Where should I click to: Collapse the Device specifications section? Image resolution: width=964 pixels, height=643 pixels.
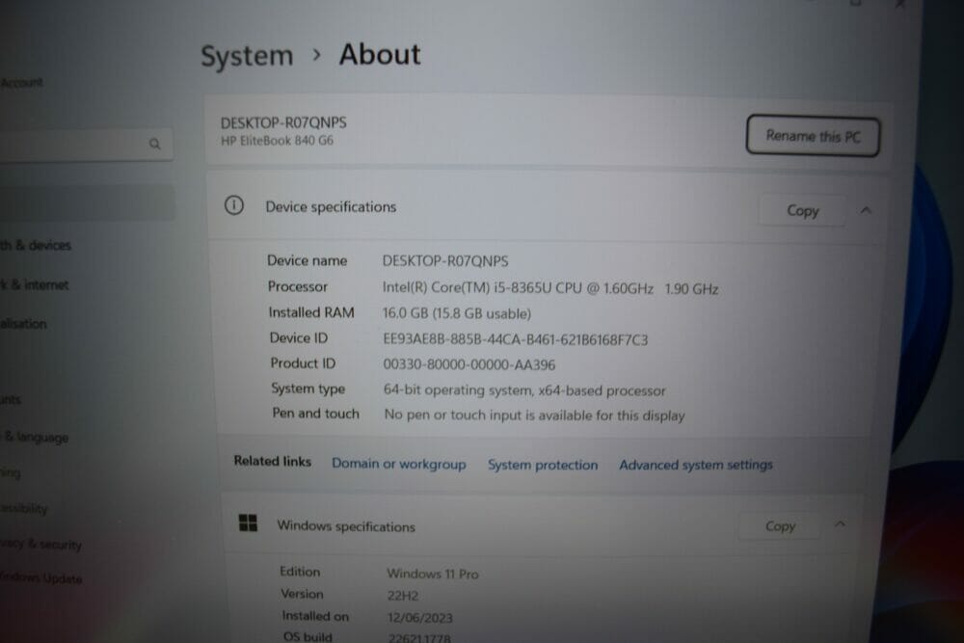866,211
